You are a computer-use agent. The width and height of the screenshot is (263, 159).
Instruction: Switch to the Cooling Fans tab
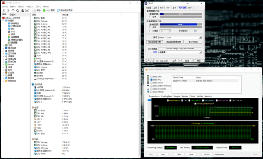[x=166, y=97]
